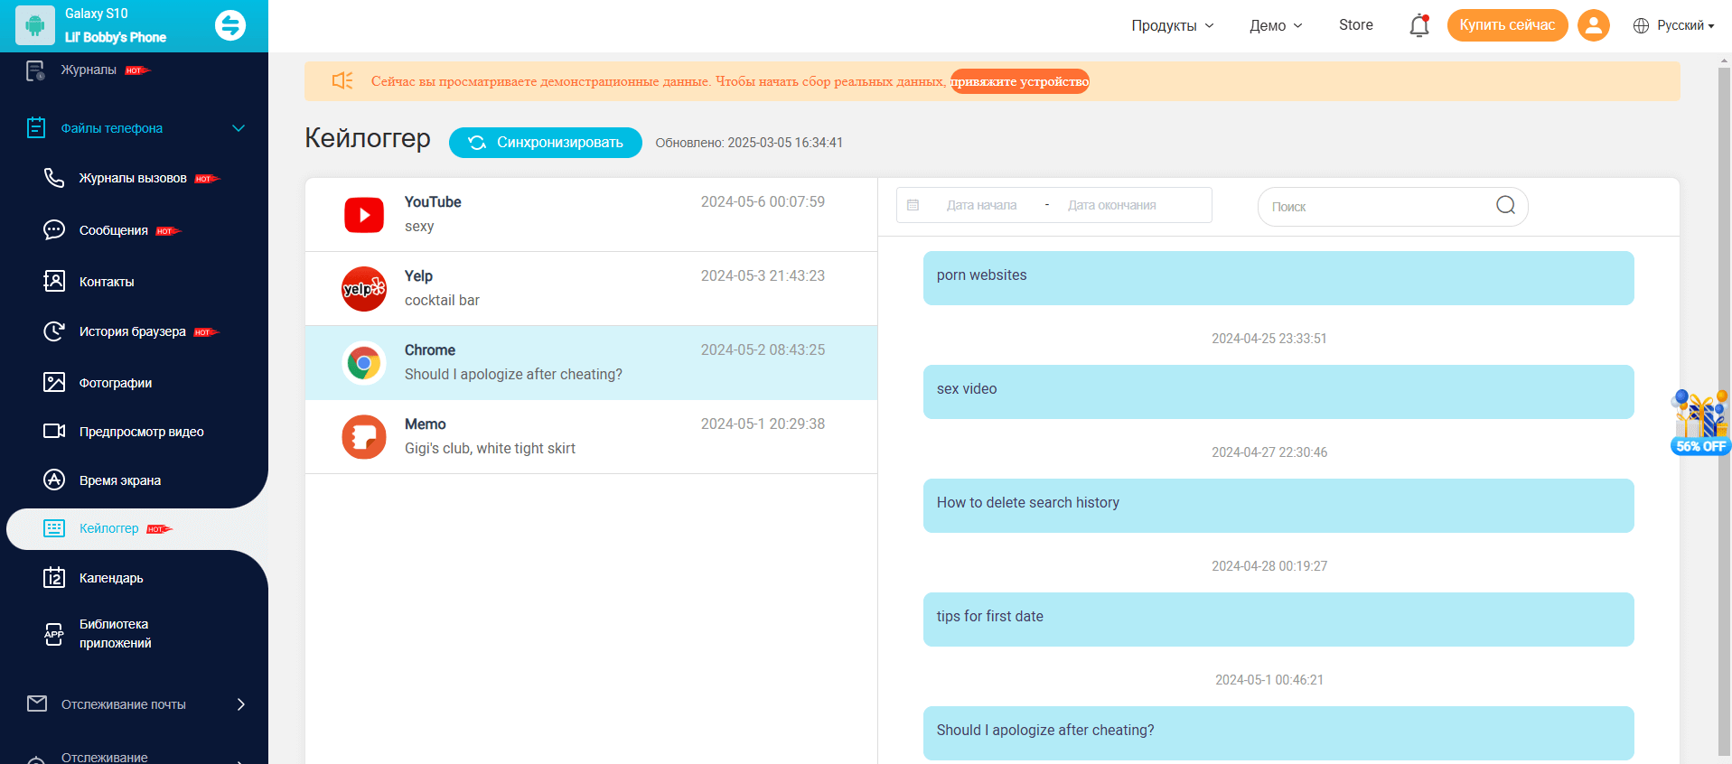1732x764 pixels.
Task: Click the 56% OFF gift icon
Action: pyautogui.click(x=1700, y=422)
